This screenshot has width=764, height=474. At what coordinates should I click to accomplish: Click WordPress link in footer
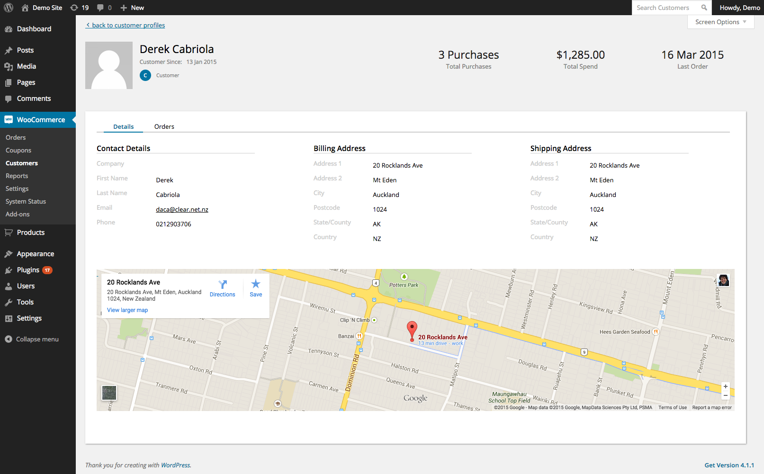pyautogui.click(x=176, y=465)
